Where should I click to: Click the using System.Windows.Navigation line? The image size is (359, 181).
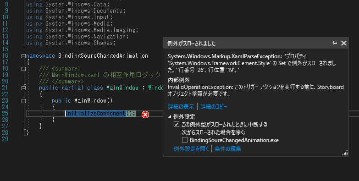coord(77,36)
